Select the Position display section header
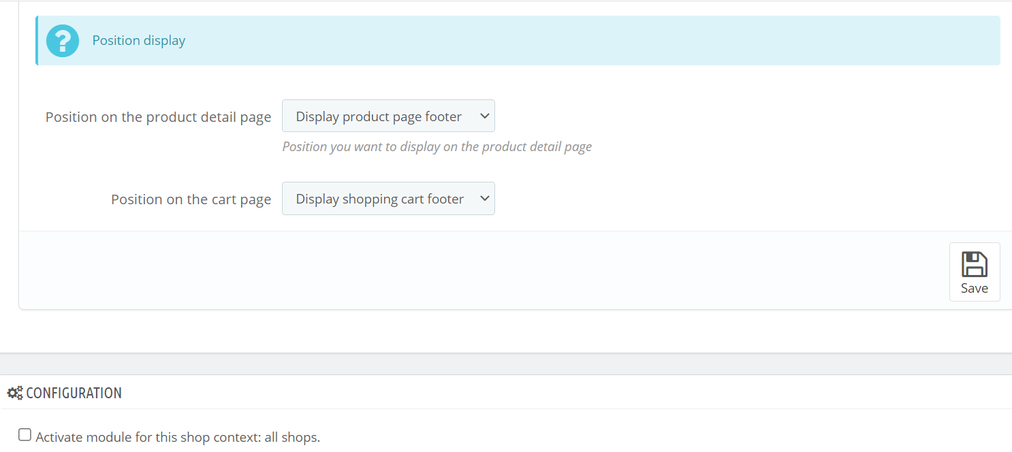Image resolution: width=1012 pixels, height=452 pixels. (138, 40)
